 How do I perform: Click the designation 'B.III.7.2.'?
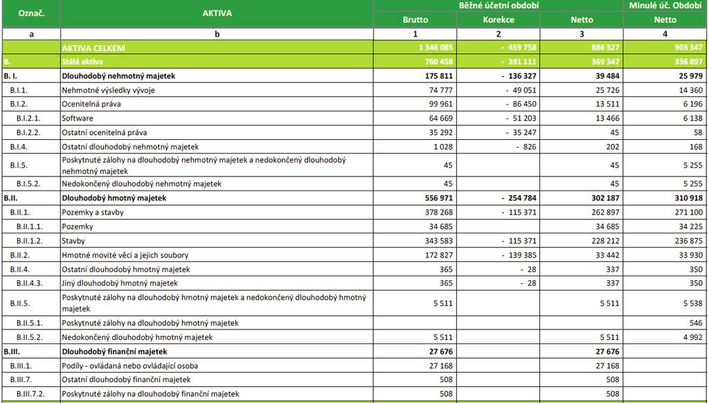30,394
